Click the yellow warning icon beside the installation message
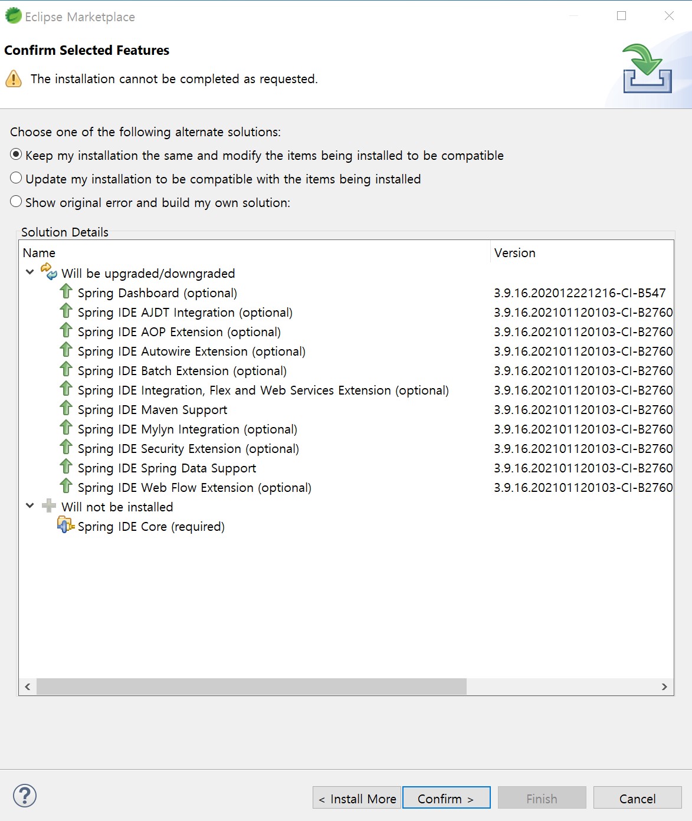Screen dimensions: 692x821 (14, 78)
